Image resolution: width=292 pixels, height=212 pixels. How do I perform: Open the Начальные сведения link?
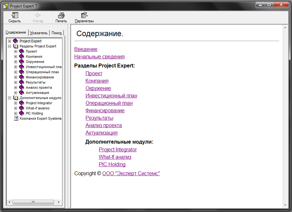(x=99, y=57)
